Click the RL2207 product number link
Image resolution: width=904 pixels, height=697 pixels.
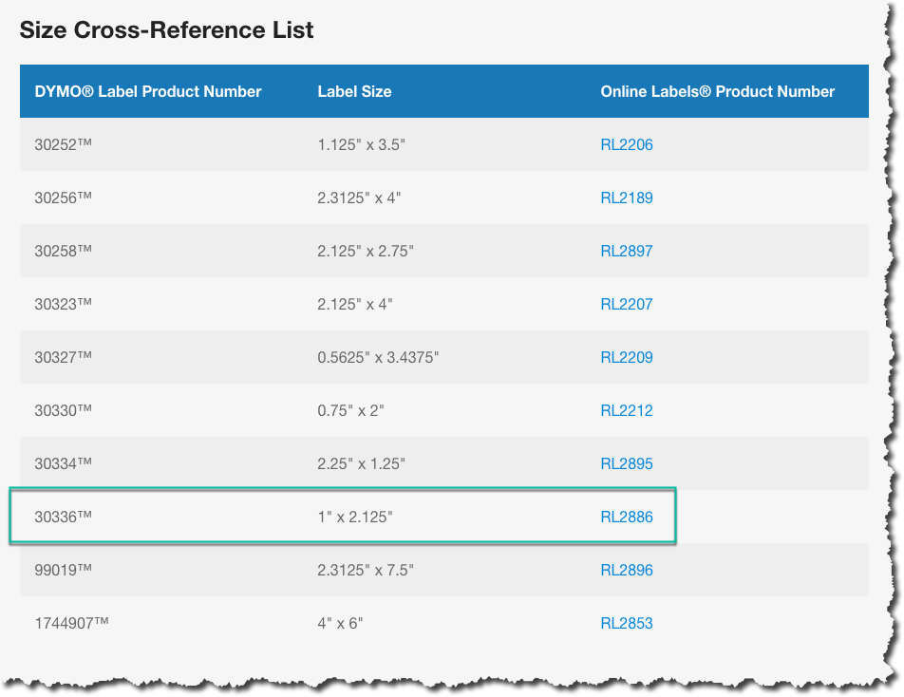click(627, 305)
